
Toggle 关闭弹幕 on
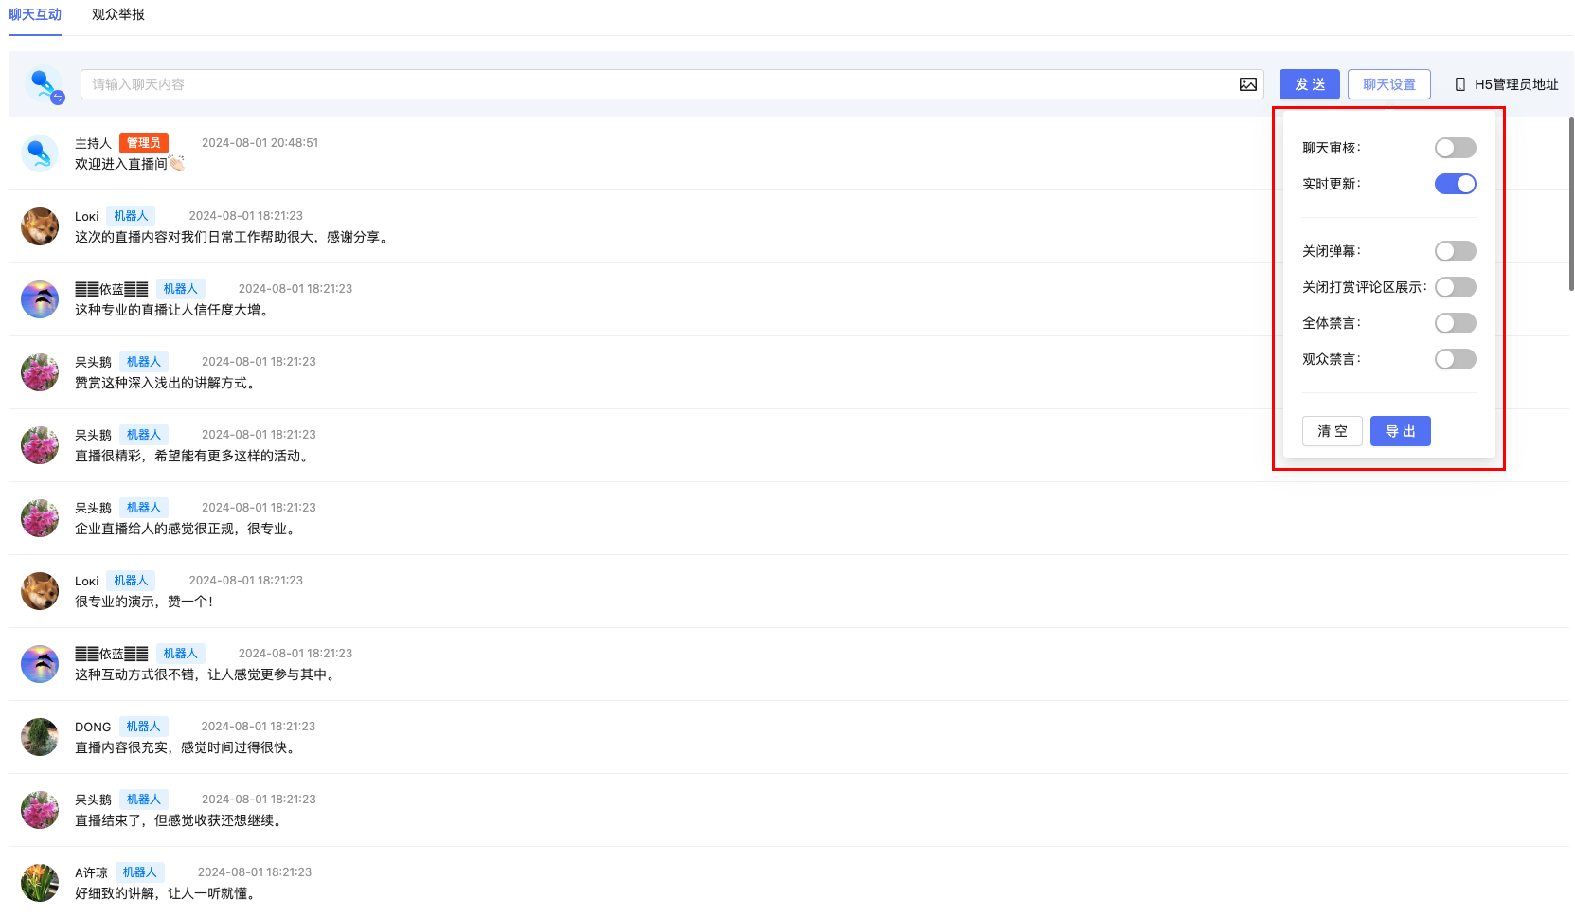coord(1455,251)
